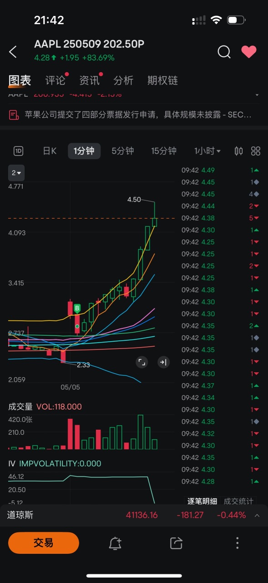Tap the 4.50 high price label

point(134,200)
